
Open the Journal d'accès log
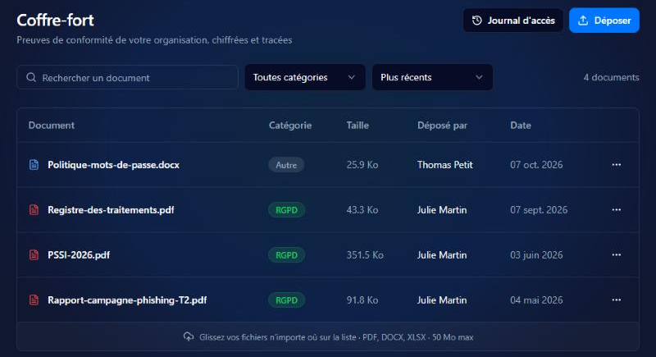[x=513, y=21]
